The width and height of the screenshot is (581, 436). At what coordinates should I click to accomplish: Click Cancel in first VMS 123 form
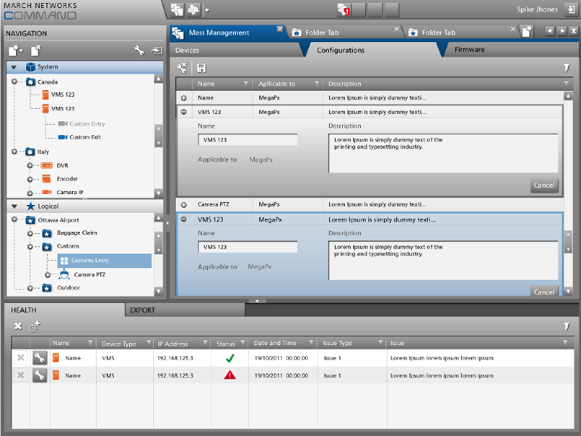pos(544,185)
